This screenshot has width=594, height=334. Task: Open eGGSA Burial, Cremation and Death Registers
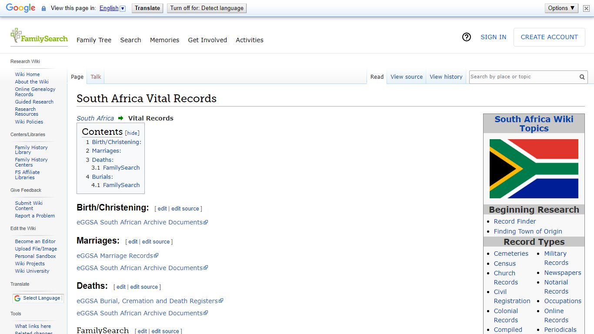150,301
